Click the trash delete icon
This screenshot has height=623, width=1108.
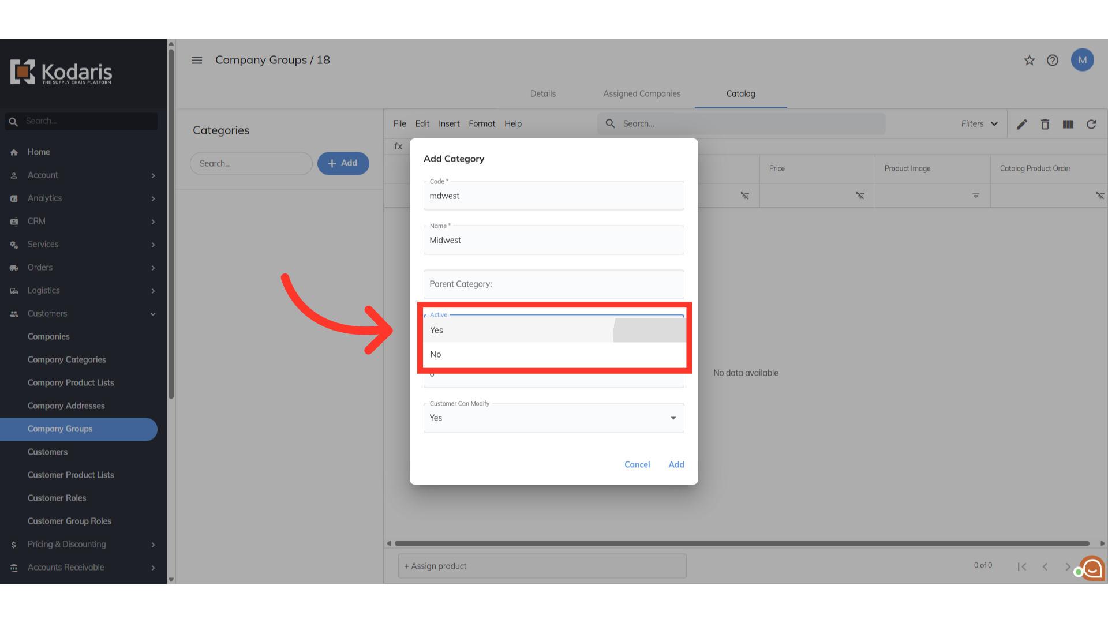(x=1045, y=124)
